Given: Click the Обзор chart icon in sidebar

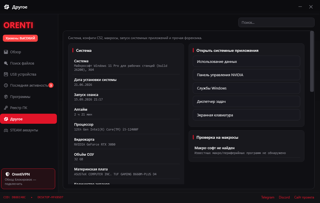Looking at the screenshot, I should tap(6, 52).
